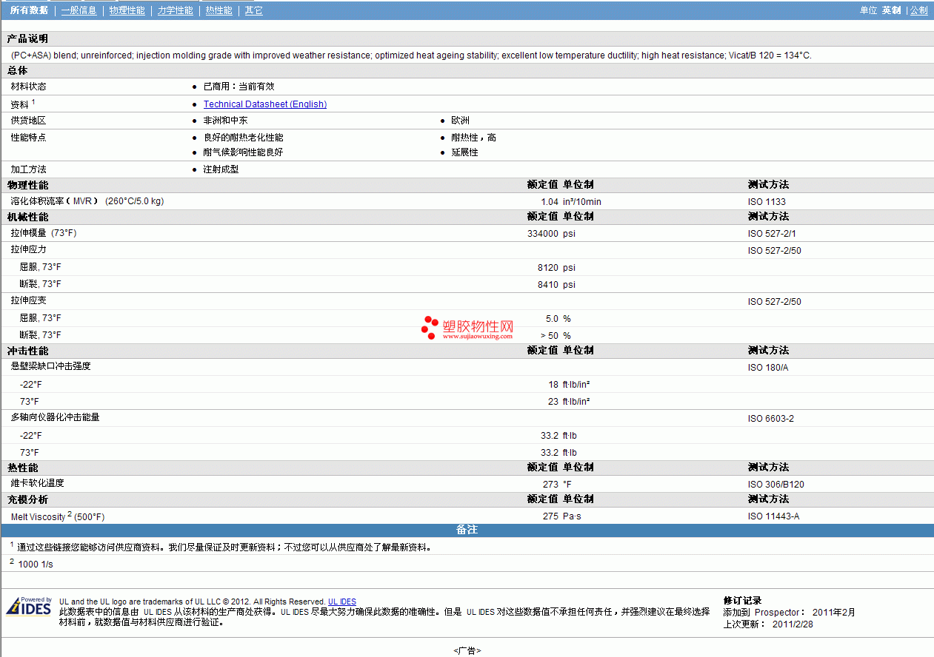Click the <广告> label
Image resolution: width=934 pixels, height=657 pixels.
click(467, 650)
